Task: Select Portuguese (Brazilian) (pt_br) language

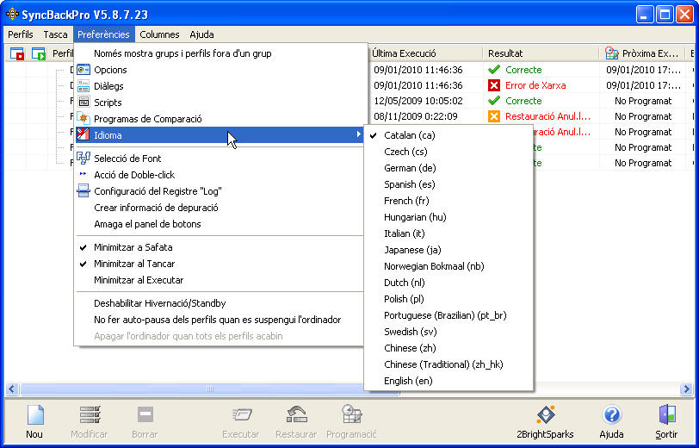Action: [x=448, y=315]
